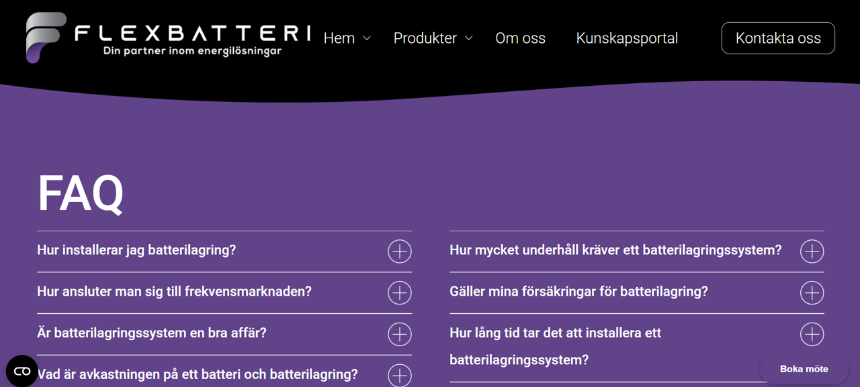The height and width of the screenshot is (387, 860).
Task: Click the Kontakta oss button
Action: click(x=778, y=38)
